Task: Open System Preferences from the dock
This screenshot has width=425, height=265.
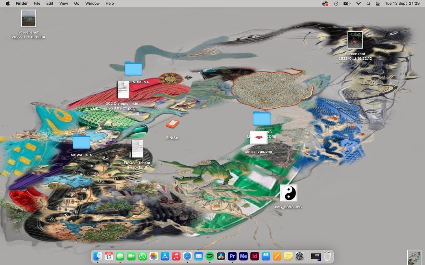Action: 299,256
